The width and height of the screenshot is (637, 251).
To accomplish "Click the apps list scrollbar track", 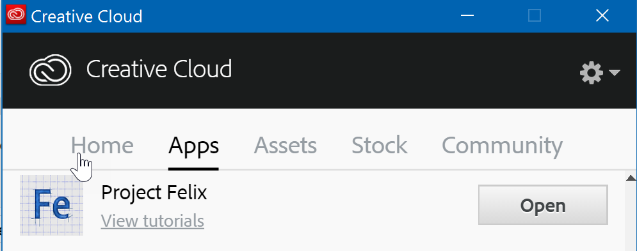I will click(x=631, y=217).
